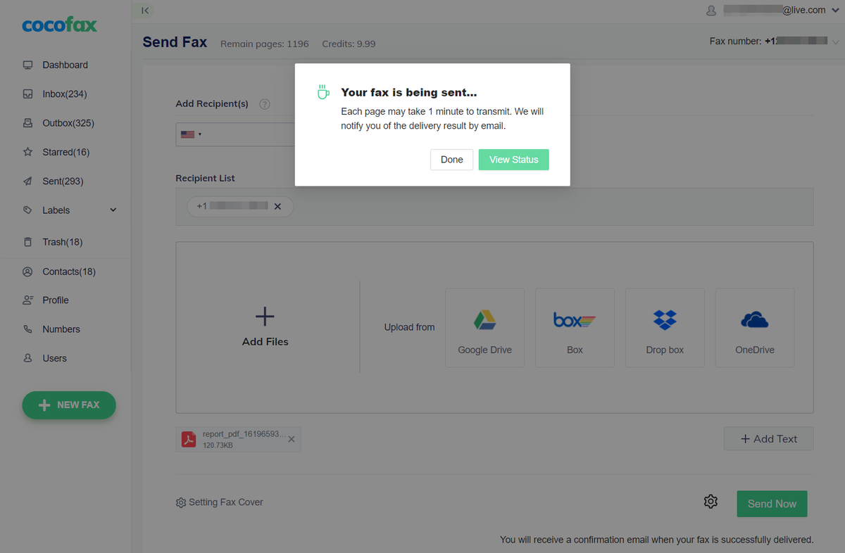
Task: Go to the Starred(16) folder
Action: click(x=65, y=152)
